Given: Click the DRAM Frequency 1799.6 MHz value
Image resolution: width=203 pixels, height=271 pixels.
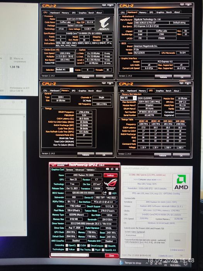Looking at the screenshot, I should [84, 112].
